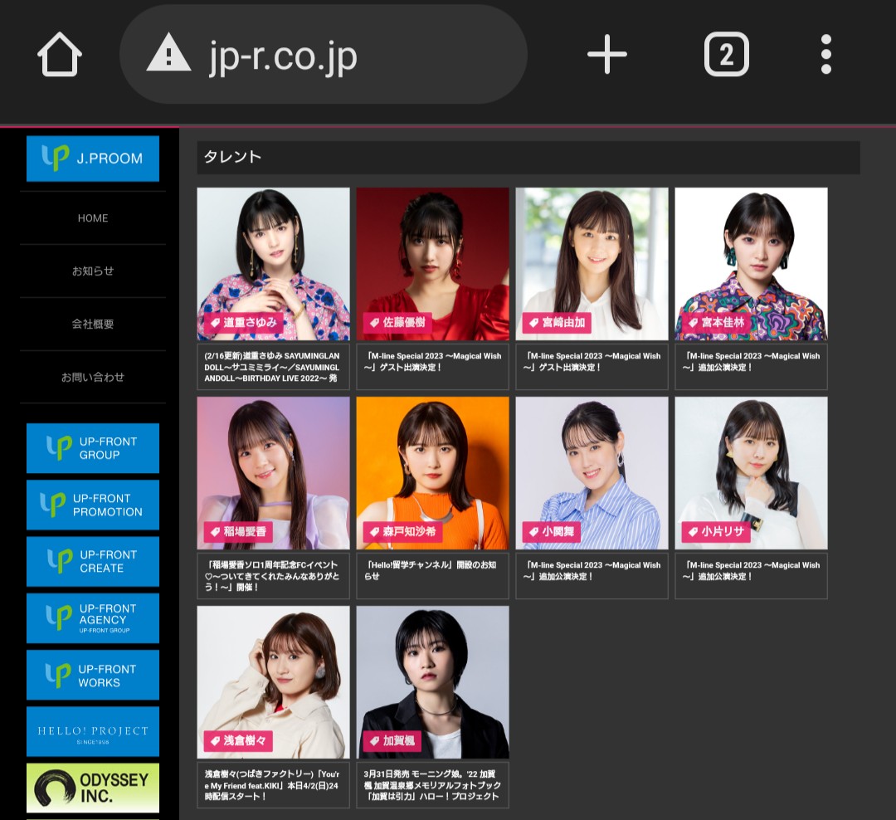Image resolution: width=896 pixels, height=820 pixels.
Task: Open 会社概要 in sidebar menu
Action: (x=93, y=324)
